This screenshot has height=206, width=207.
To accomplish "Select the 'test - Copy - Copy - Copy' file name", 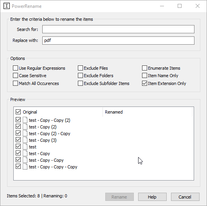I will 53,167.
